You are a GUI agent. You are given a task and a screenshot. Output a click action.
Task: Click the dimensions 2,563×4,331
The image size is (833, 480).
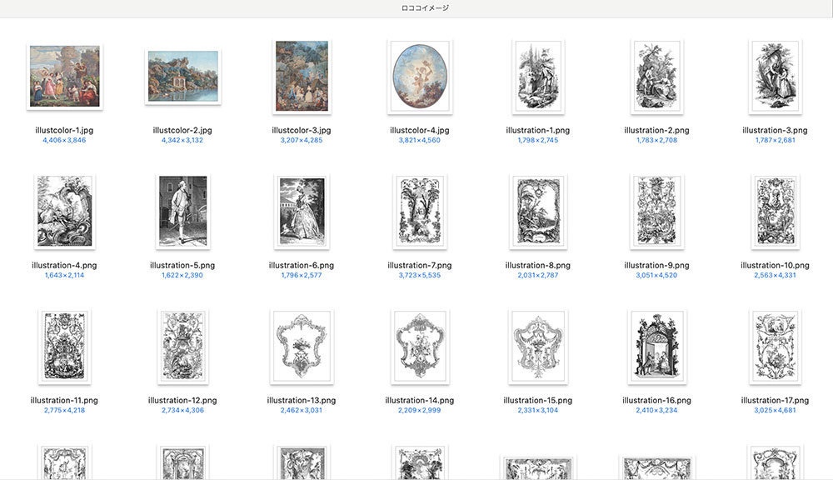pos(775,275)
